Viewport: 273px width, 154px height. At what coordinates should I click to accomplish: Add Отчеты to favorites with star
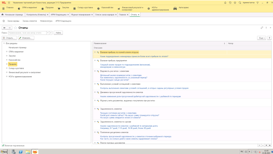click(x=15, y=28)
